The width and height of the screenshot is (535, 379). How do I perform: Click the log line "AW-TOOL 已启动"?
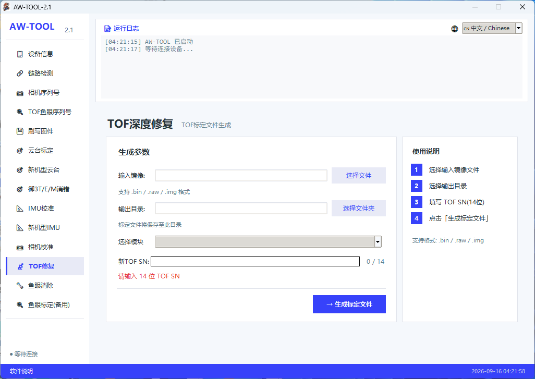pos(149,42)
